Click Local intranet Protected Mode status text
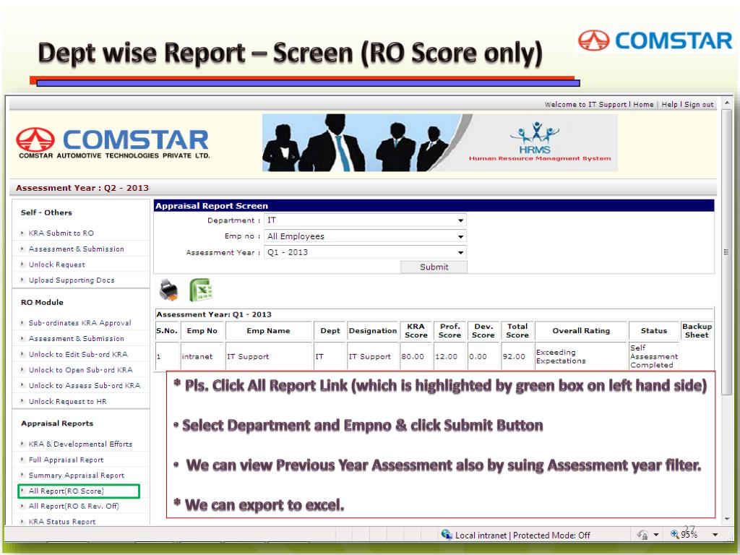The width and height of the screenshot is (740, 555). point(522,535)
